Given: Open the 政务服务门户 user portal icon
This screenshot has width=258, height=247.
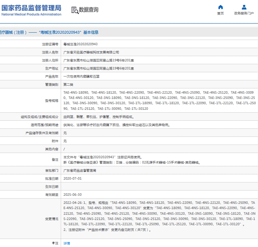Looking at the screenshot, I should coord(244,7).
